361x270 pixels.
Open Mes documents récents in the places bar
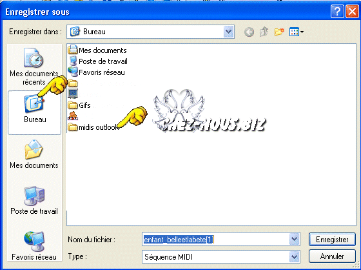(x=34, y=67)
